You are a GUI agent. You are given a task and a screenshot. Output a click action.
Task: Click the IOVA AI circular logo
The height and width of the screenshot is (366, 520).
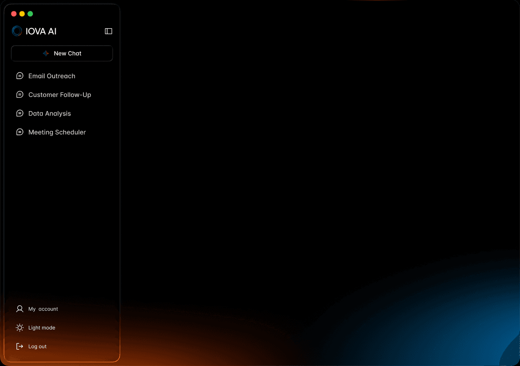[17, 31]
